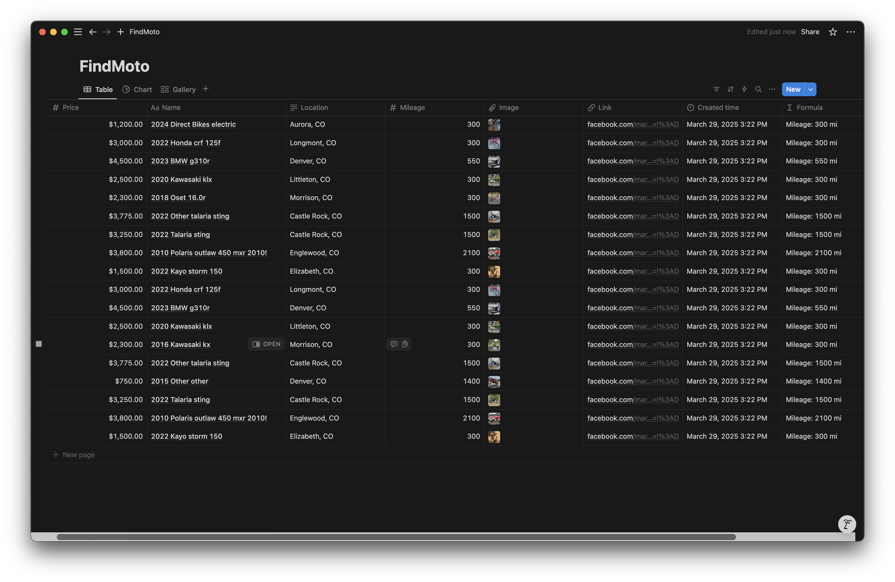Switch to the Gallery view tab
Screen dimensions: 895x582
[178, 90]
